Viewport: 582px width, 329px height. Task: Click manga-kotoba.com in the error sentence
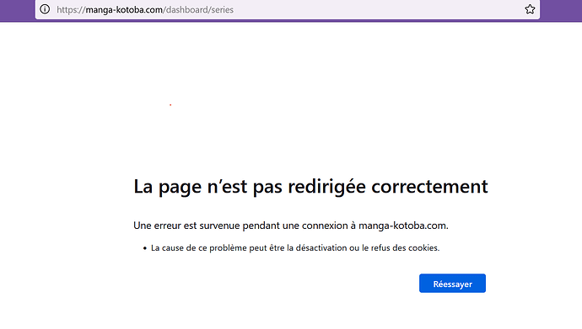click(403, 226)
